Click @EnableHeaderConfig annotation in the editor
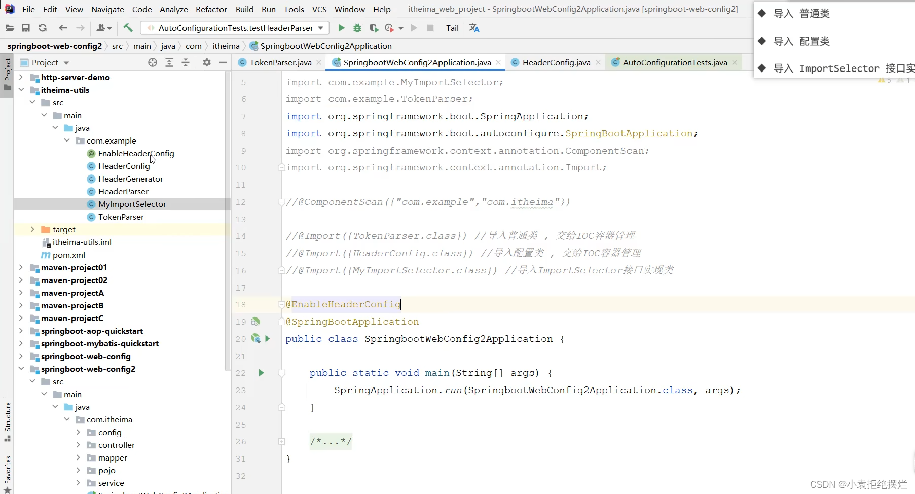The height and width of the screenshot is (494, 915). (343, 304)
